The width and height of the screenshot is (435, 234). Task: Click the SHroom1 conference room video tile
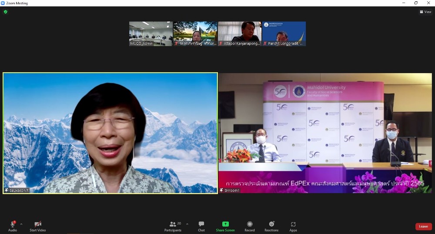[325, 133]
